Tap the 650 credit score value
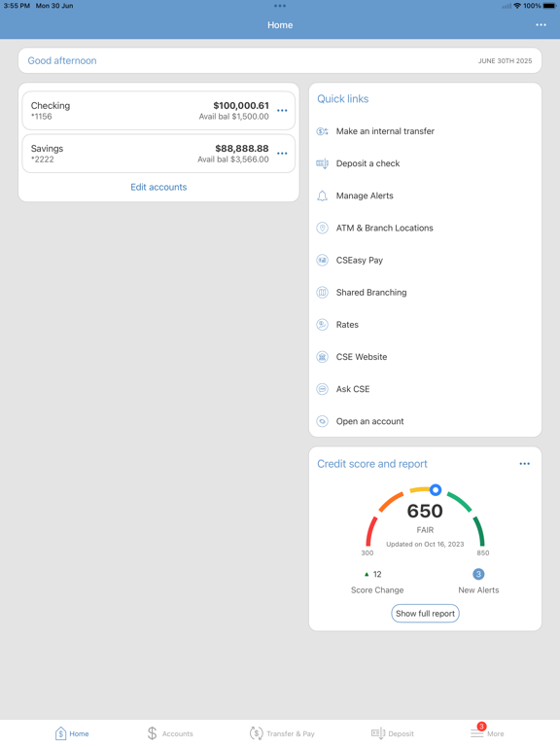This screenshot has height=747, width=560. pyautogui.click(x=425, y=512)
